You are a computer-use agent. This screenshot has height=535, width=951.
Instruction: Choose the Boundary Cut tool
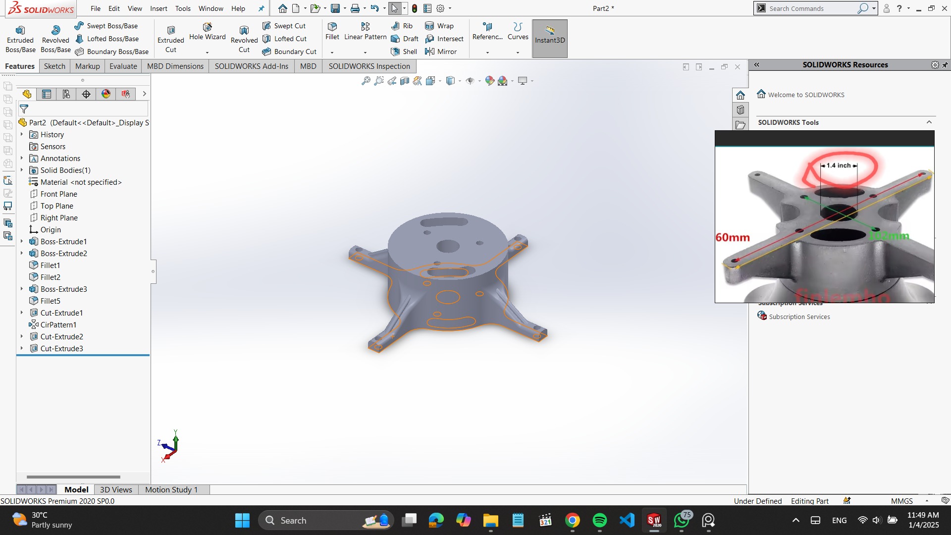(290, 52)
